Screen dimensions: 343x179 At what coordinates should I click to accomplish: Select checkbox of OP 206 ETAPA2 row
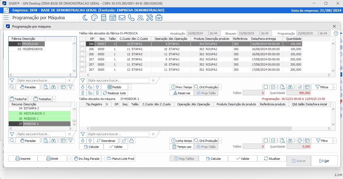82,49
